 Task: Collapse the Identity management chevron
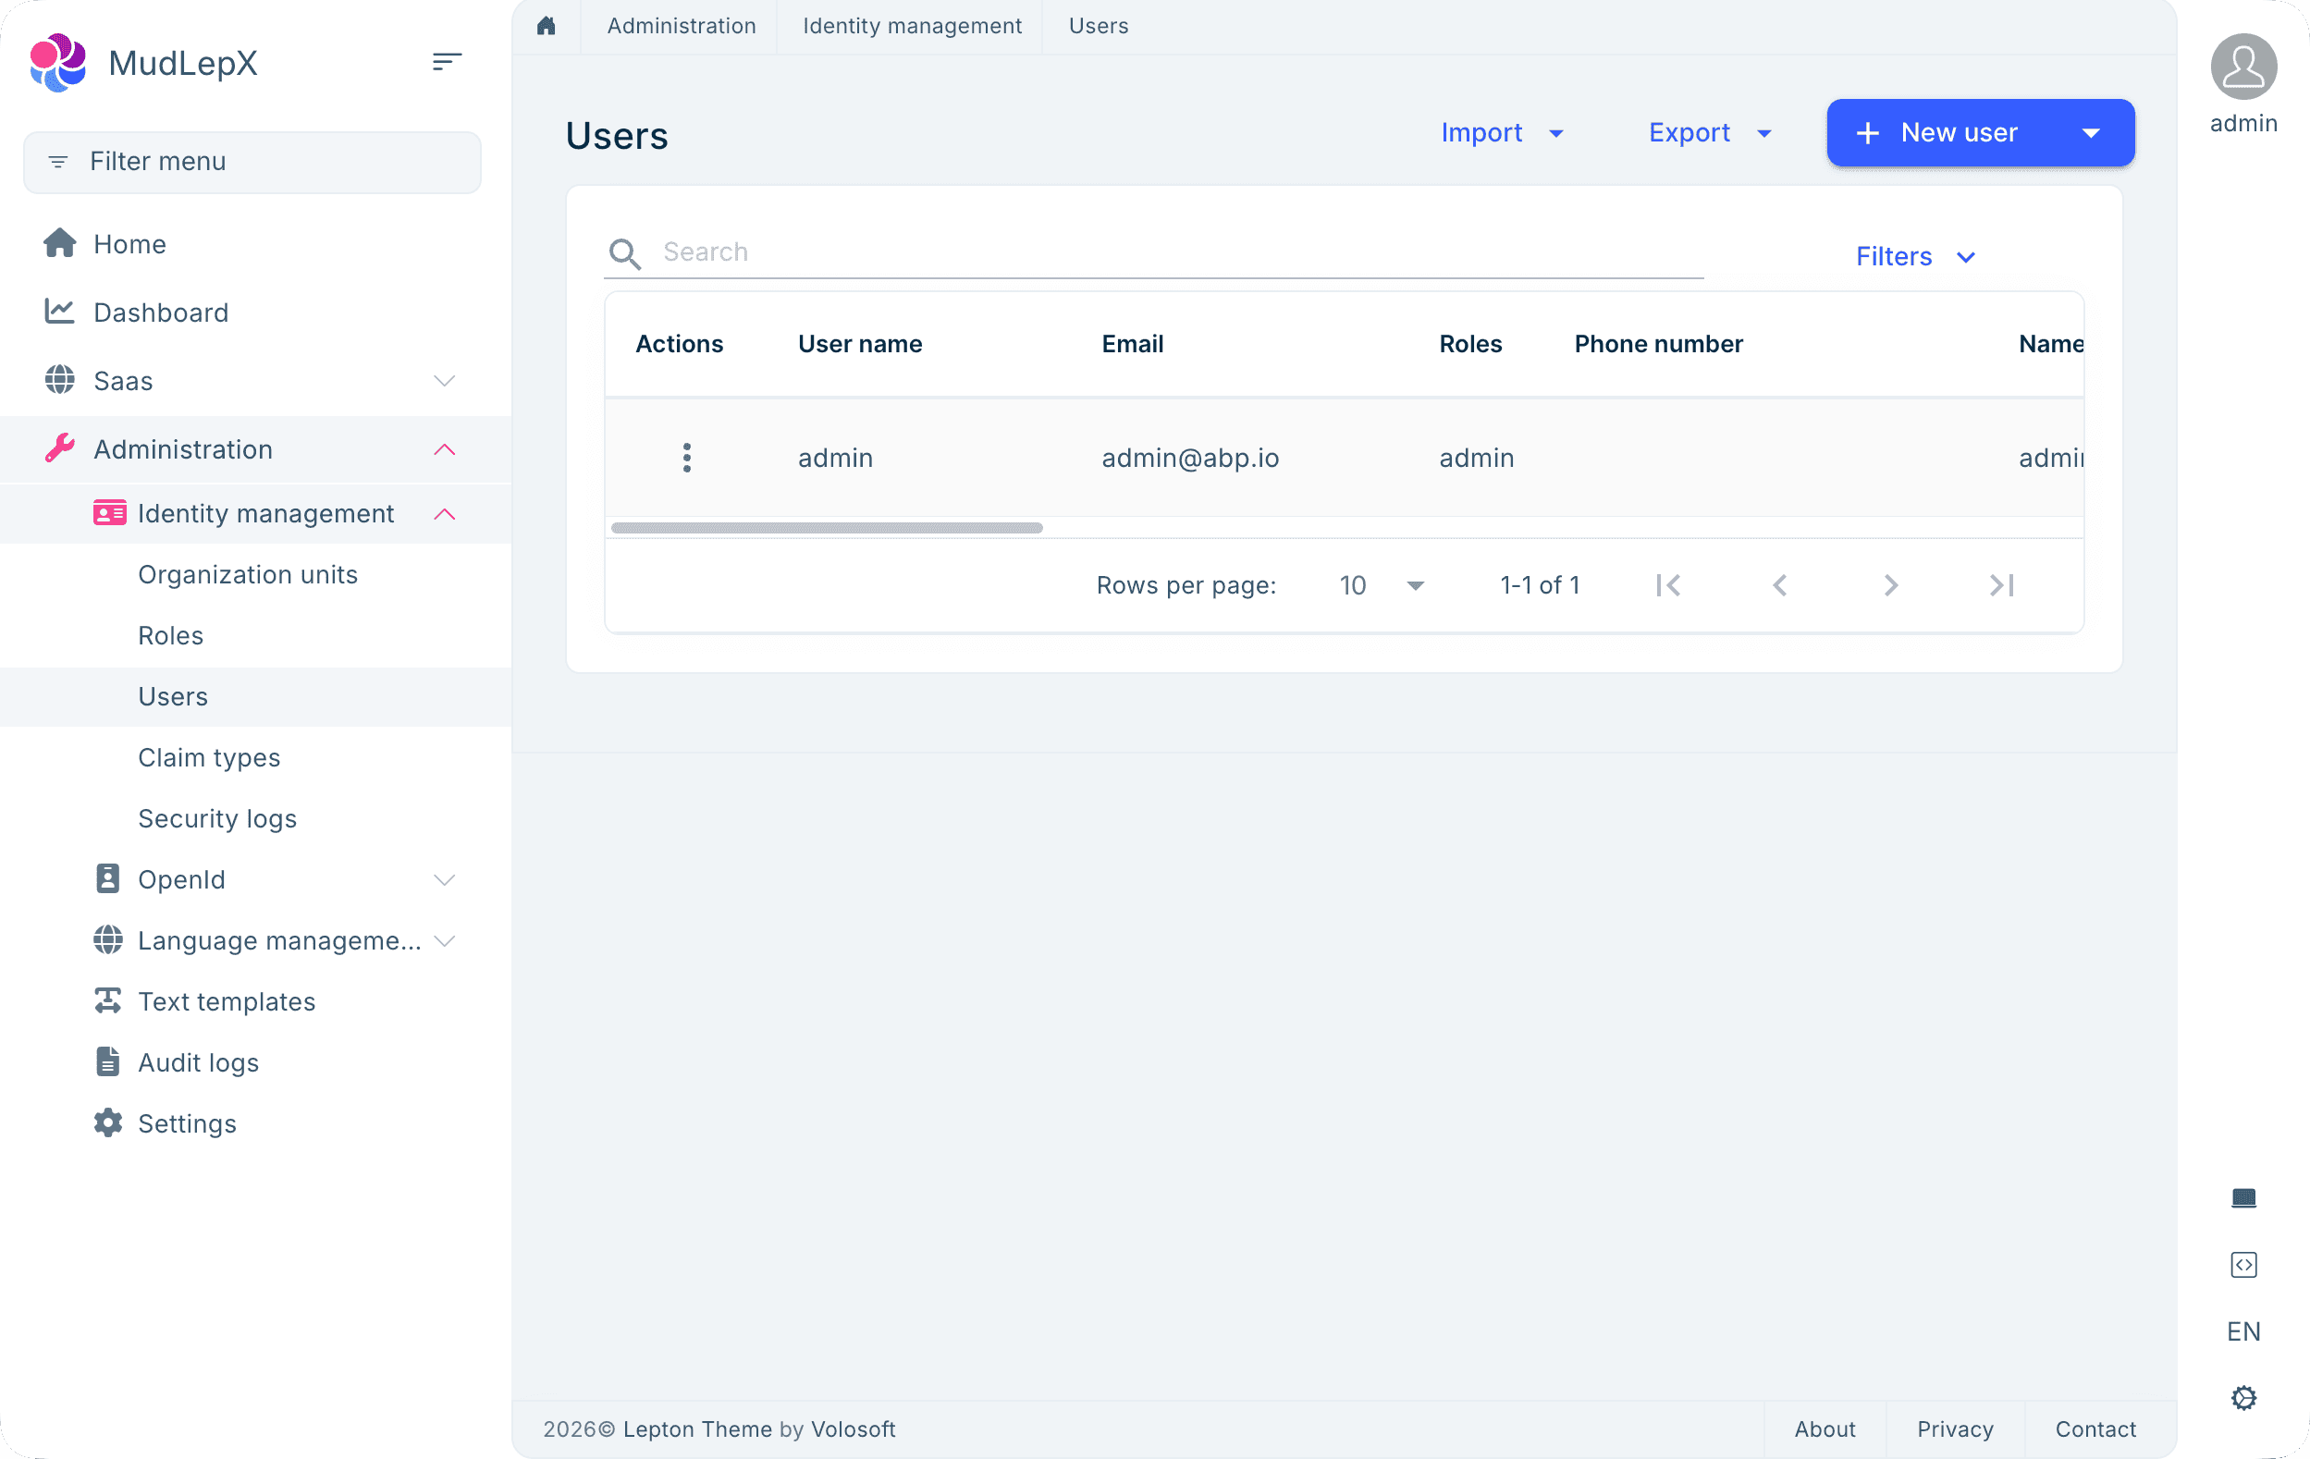444,514
